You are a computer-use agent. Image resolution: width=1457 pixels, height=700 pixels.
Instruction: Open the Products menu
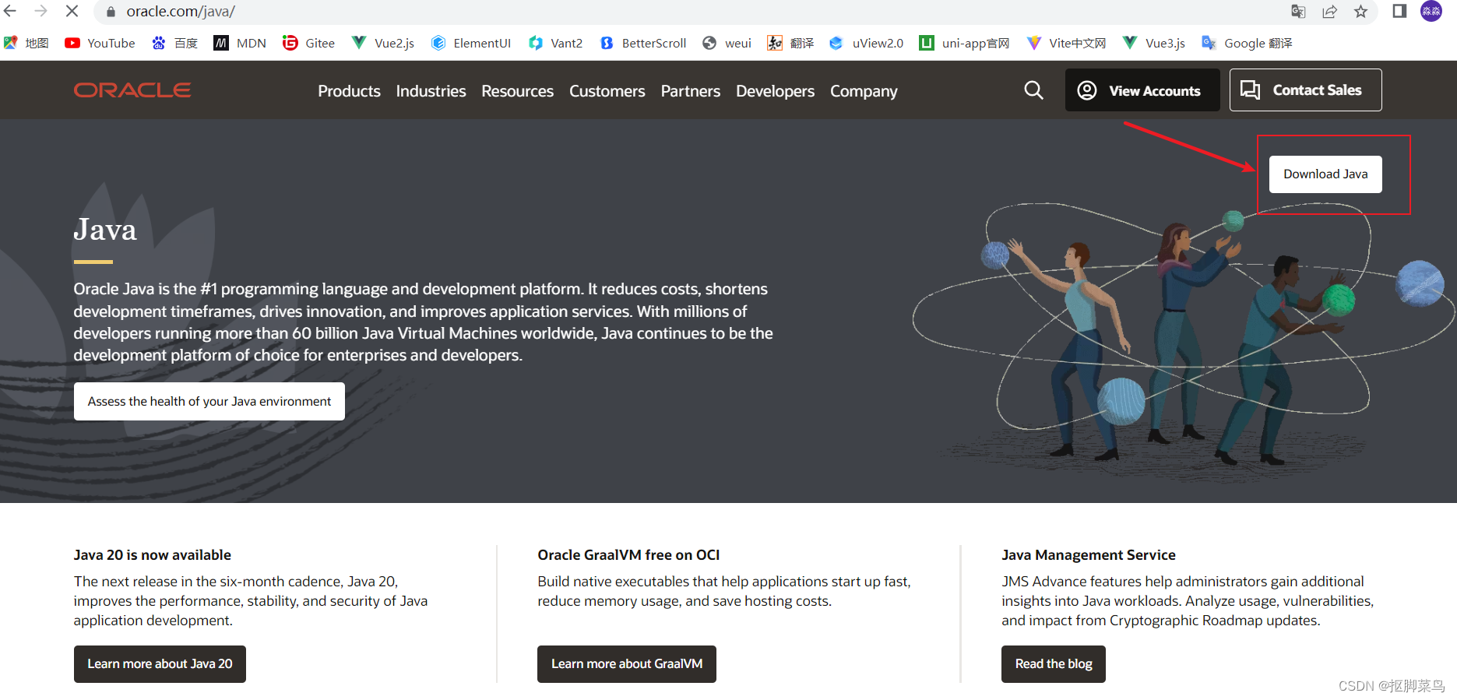(349, 91)
